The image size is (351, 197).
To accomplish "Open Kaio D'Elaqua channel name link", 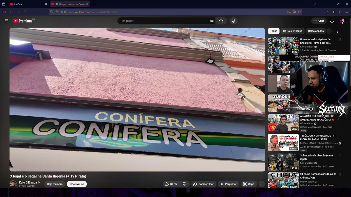I will coord(28,182).
